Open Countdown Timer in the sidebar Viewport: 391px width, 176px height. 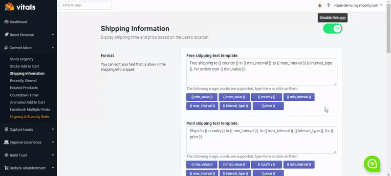pyautogui.click(x=24, y=95)
